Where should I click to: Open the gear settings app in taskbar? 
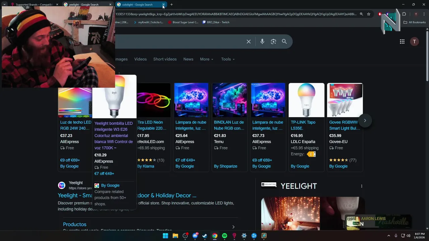click(244, 236)
